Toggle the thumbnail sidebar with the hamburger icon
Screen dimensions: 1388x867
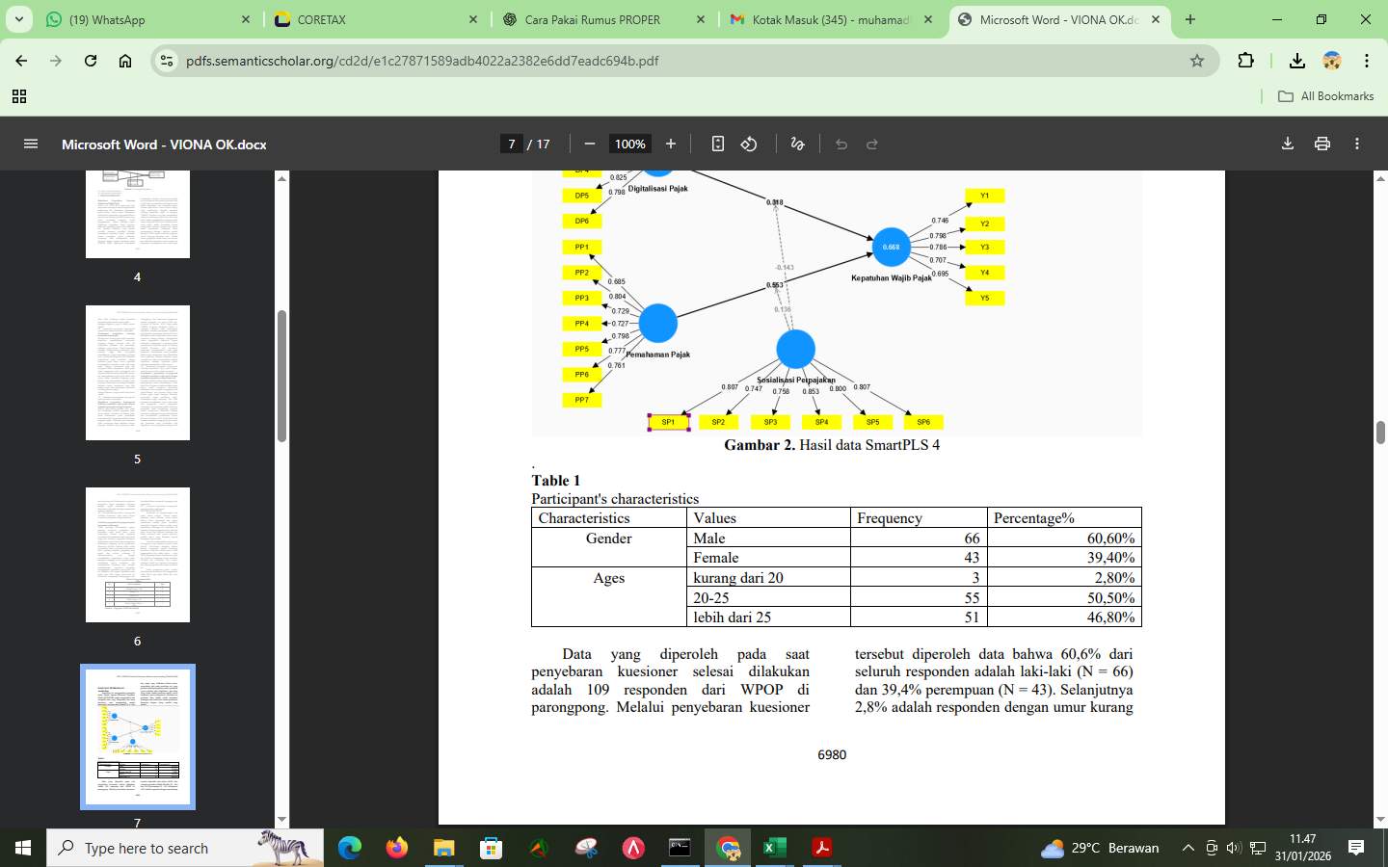click(x=30, y=144)
